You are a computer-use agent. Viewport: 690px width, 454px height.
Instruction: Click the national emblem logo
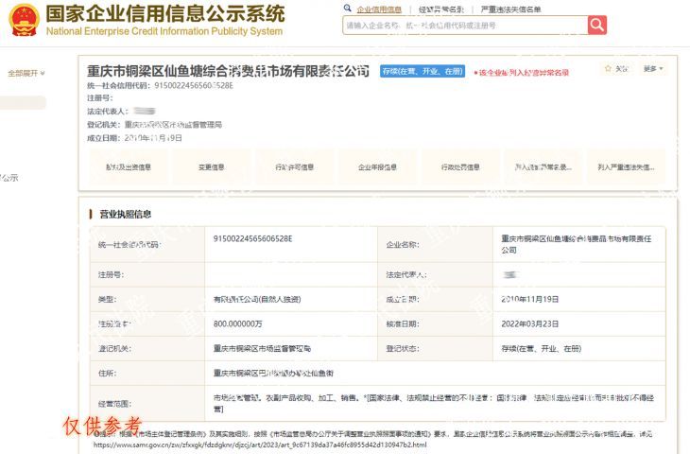point(25,20)
